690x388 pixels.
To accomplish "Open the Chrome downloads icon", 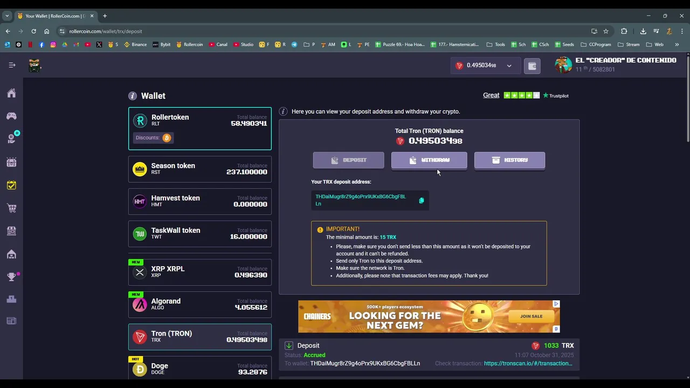I will pyautogui.click(x=643, y=31).
